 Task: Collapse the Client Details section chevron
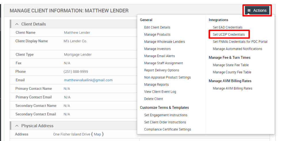pos(17,24)
